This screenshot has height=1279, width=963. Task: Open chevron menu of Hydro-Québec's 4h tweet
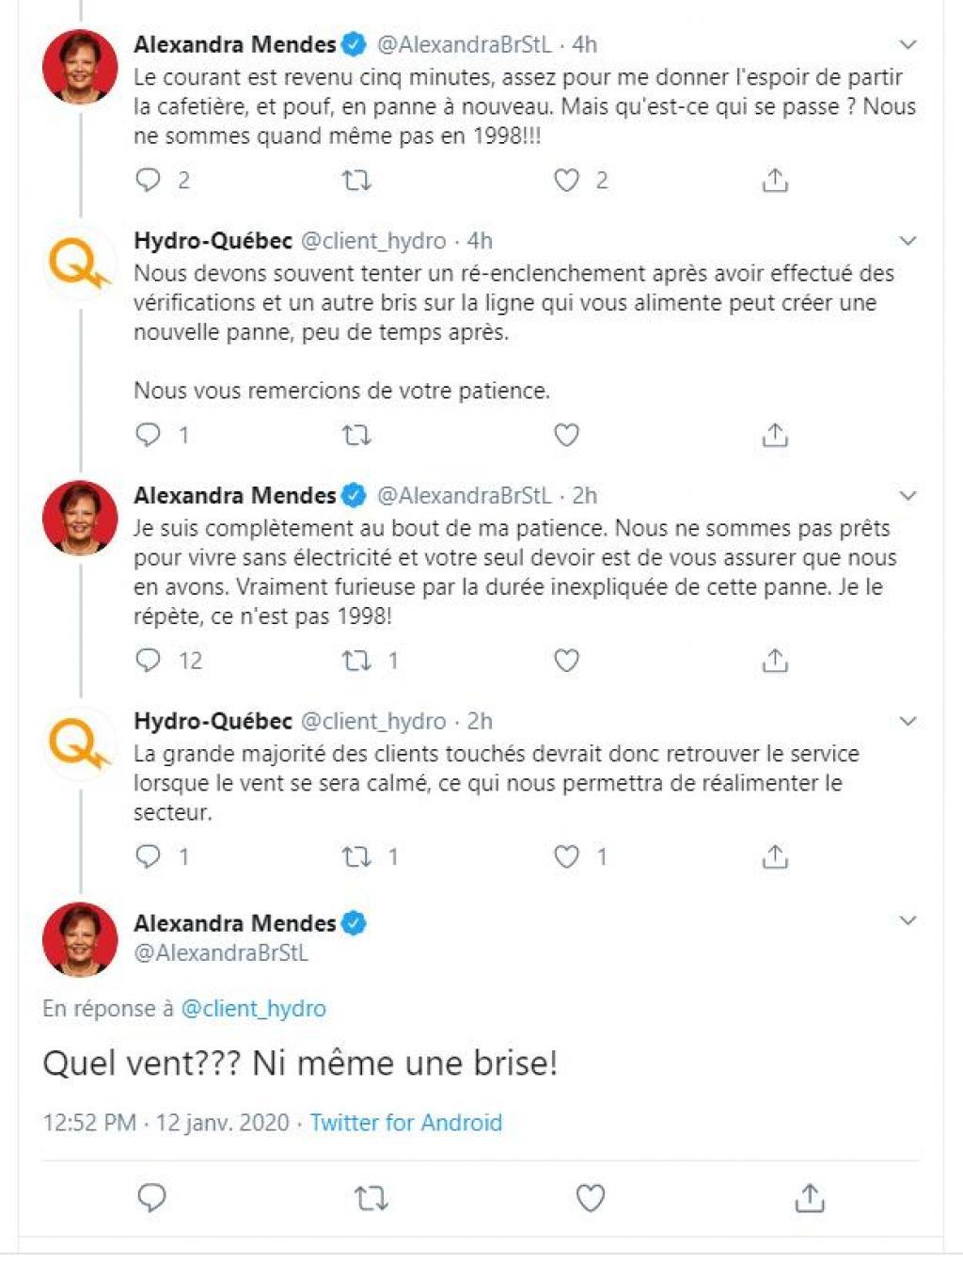[908, 241]
